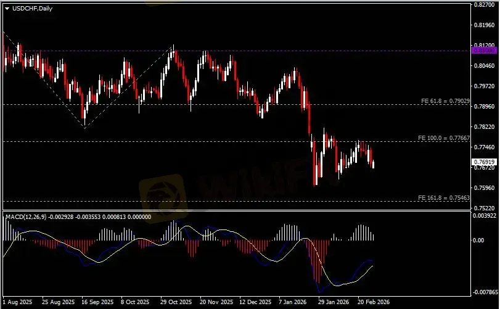Click the 0.82700 price scale value
500x309 pixels.
[485, 5]
